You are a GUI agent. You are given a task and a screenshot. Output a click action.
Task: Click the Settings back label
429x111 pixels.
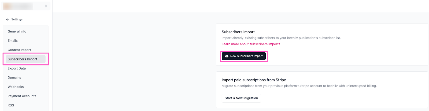click(x=17, y=19)
